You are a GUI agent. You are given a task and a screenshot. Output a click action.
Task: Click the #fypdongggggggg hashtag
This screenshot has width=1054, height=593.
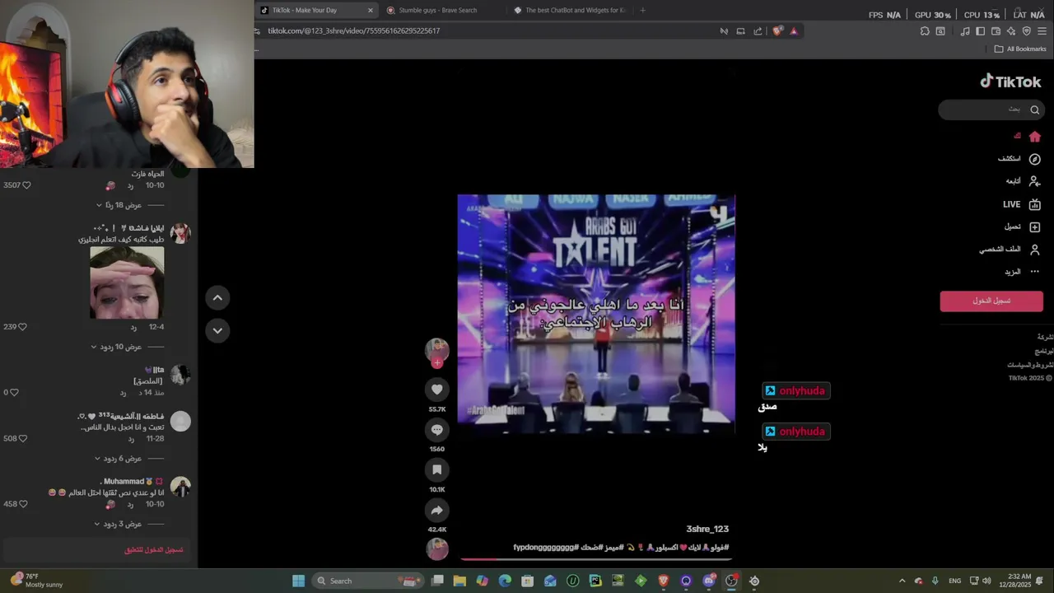click(x=545, y=547)
